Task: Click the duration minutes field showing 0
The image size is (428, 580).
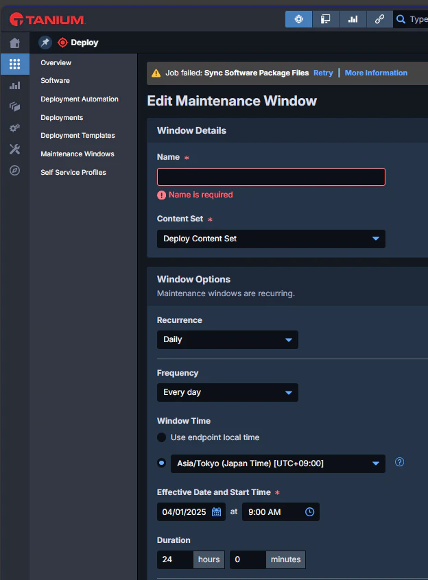Action: point(248,559)
